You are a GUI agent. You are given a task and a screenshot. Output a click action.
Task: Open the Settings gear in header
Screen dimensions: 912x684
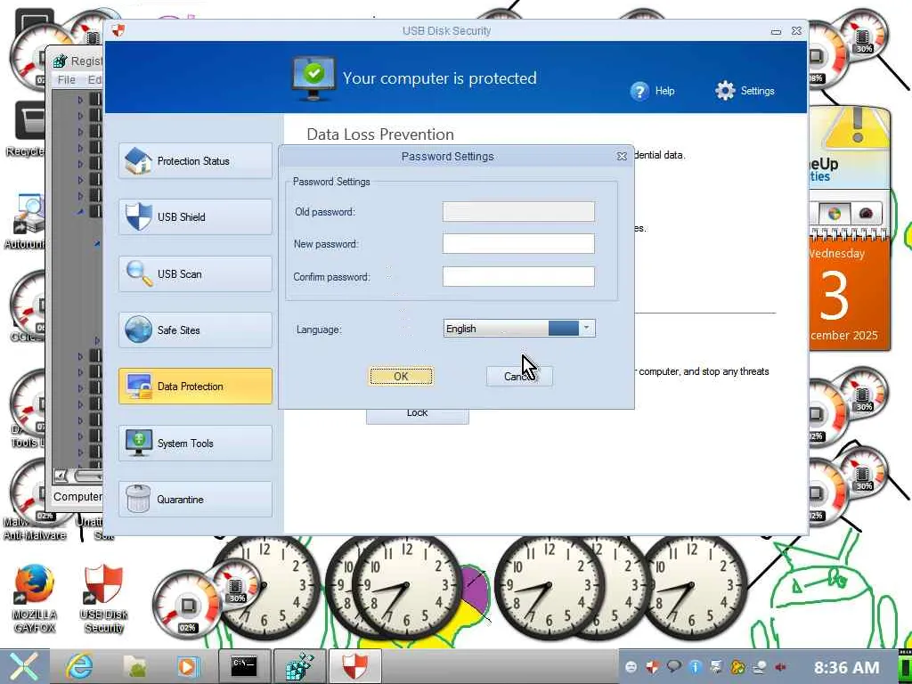click(x=745, y=91)
